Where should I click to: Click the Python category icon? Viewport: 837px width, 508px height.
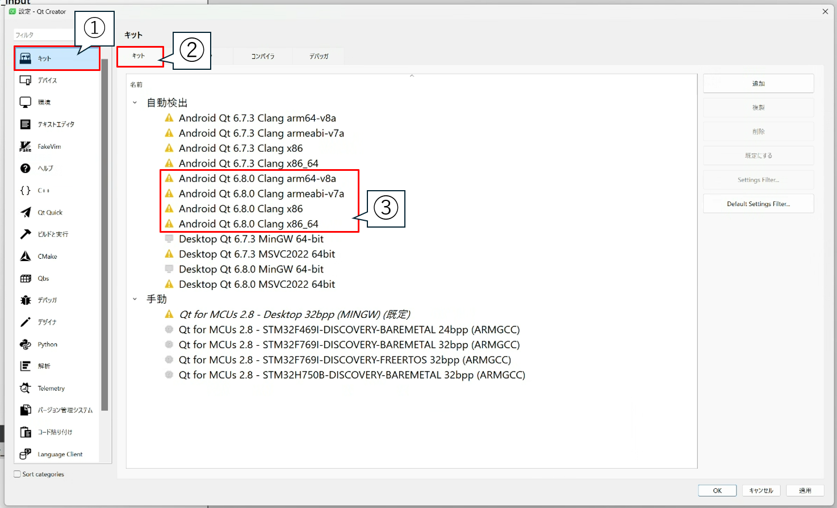click(x=26, y=345)
